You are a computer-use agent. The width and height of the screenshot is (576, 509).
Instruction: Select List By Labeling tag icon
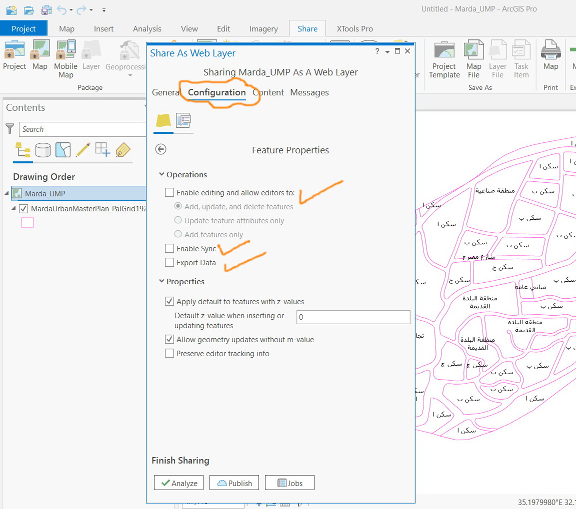[x=122, y=150]
